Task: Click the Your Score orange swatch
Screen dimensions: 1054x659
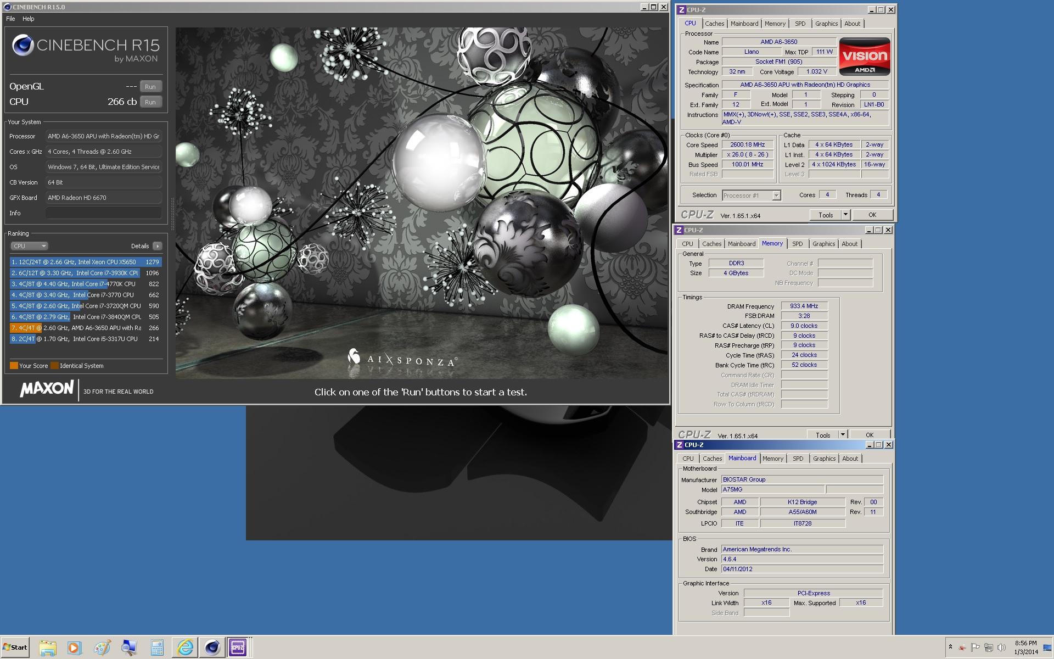Action: [x=14, y=366]
